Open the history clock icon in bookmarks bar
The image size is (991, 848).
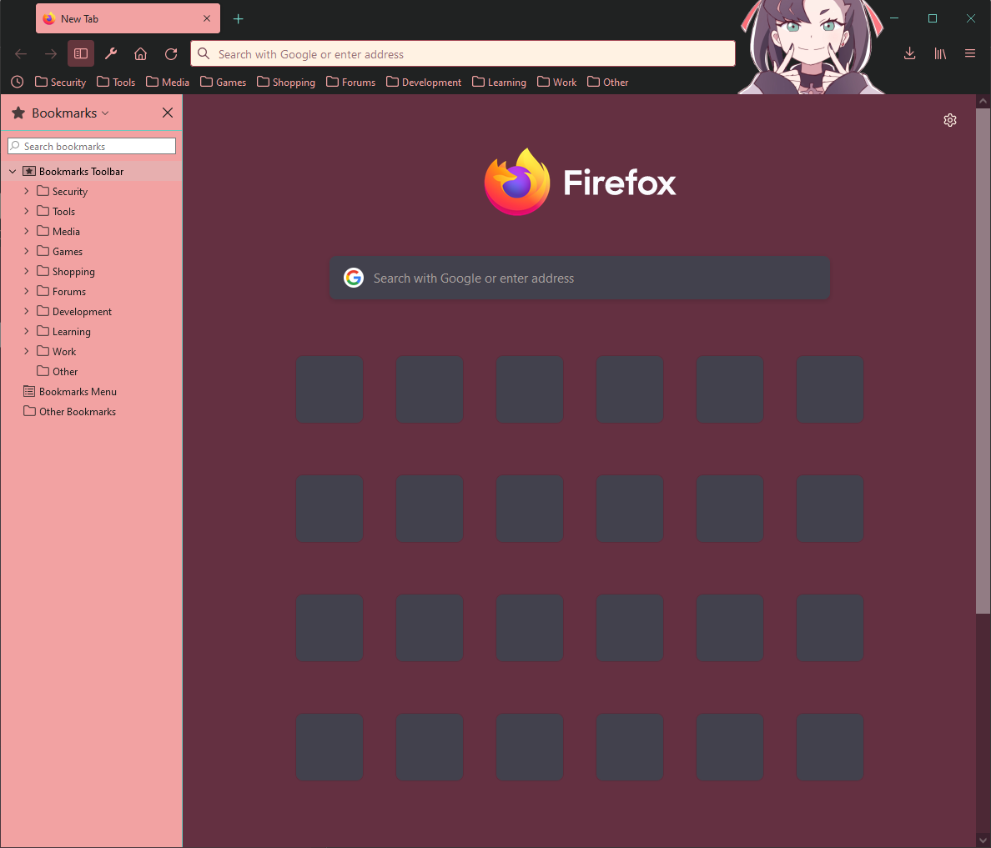coord(17,82)
